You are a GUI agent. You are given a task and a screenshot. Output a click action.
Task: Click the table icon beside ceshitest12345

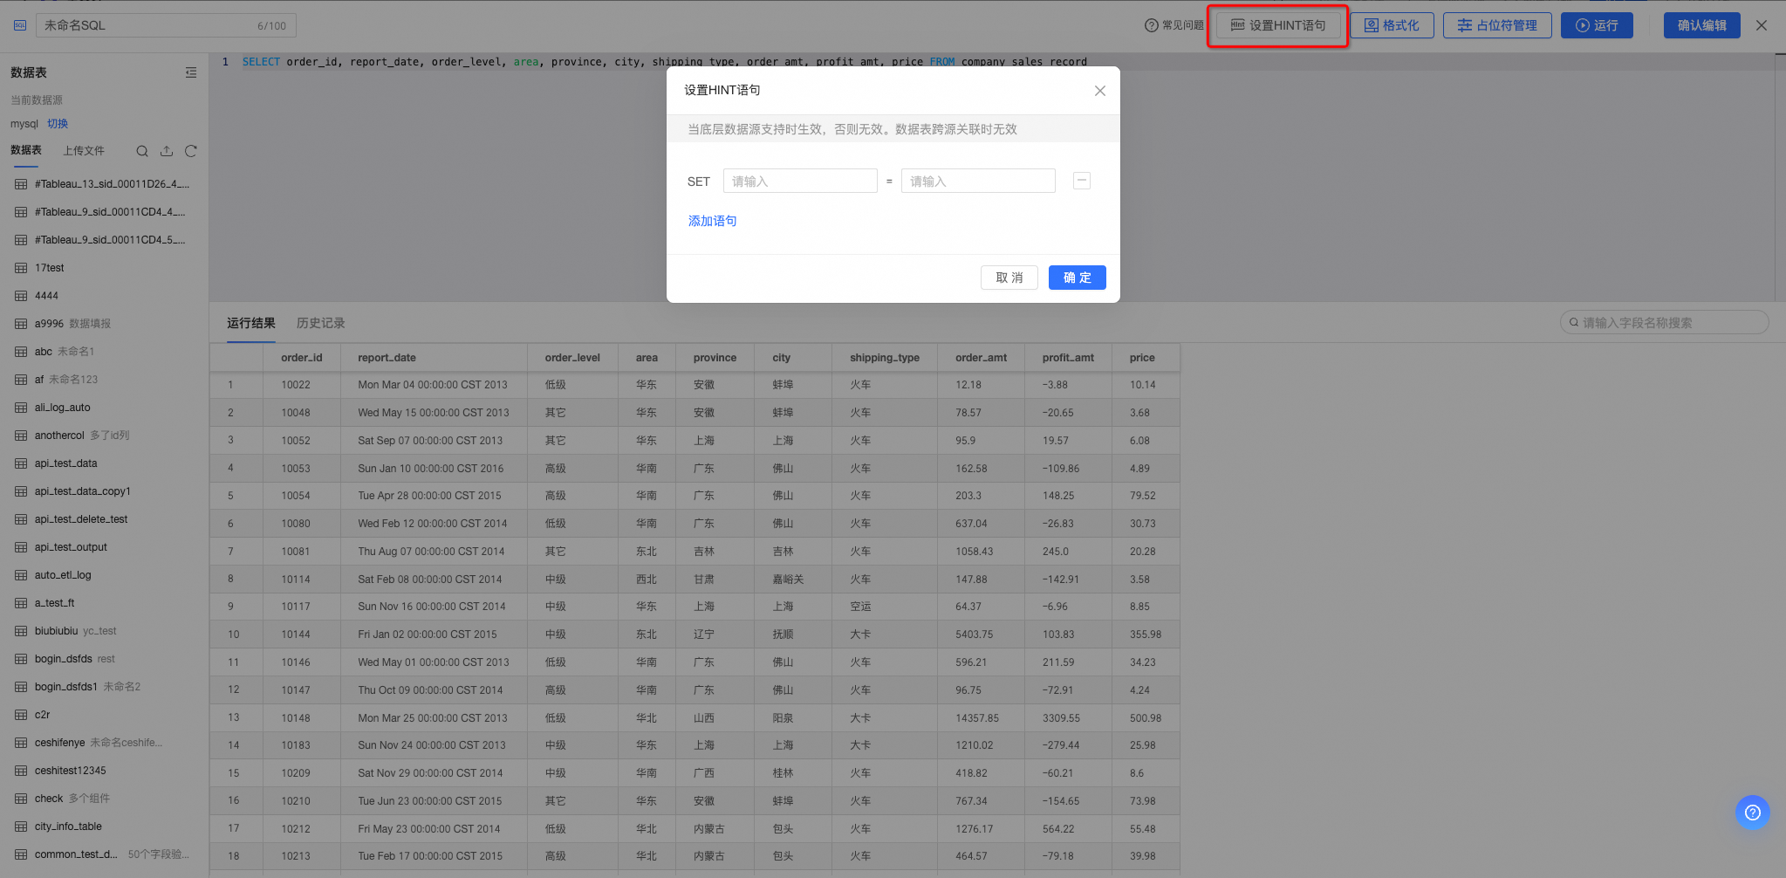click(x=21, y=771)
